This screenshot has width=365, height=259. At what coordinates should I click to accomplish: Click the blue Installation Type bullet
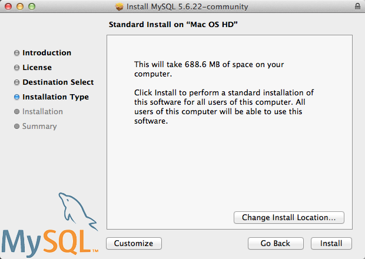[16, 97]
